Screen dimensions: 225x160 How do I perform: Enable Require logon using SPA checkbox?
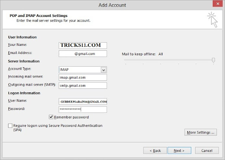10,125
